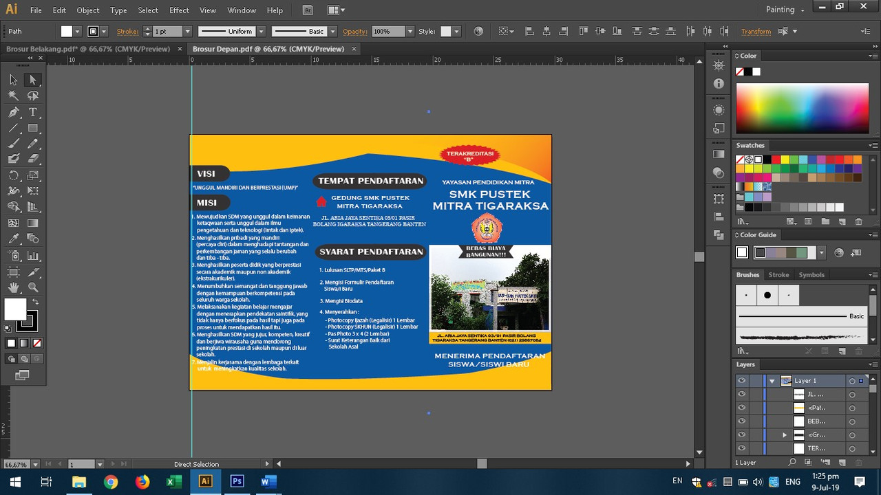Image resolution: width=881 pixels, height=495 pixels.
Task: Select the Zoom tool in tools panel
Action: [x=32, y=287]
